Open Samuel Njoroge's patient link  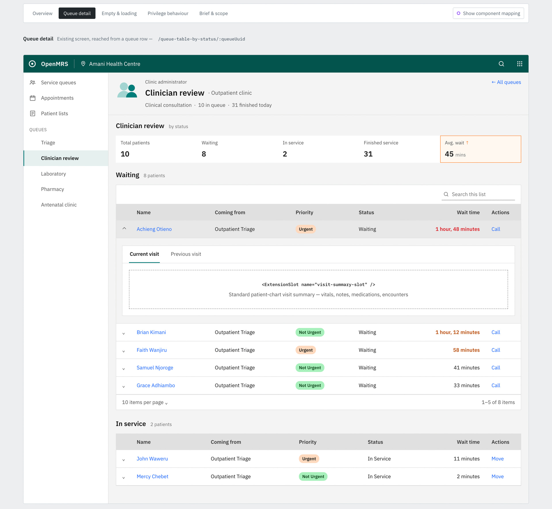(155, 368)
